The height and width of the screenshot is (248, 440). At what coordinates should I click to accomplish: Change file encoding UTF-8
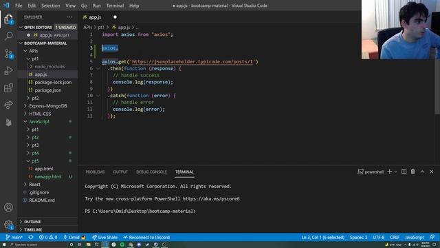click(x=379, y=237)
